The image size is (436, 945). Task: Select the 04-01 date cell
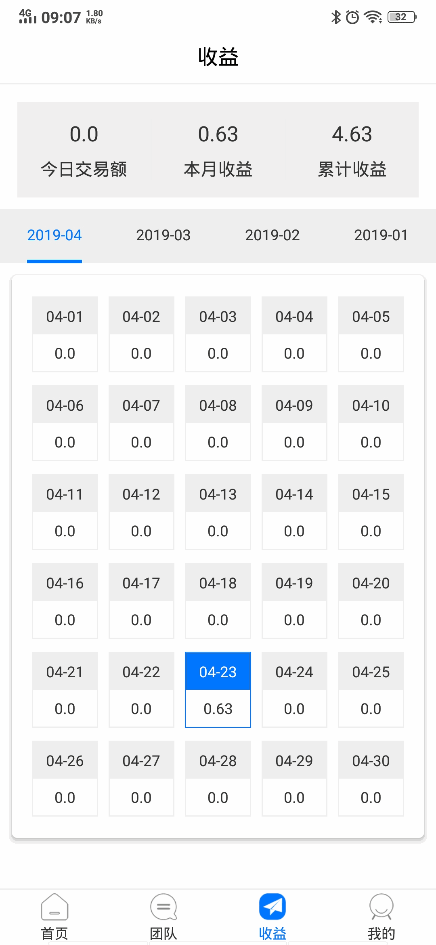click(x=65, y=334)
